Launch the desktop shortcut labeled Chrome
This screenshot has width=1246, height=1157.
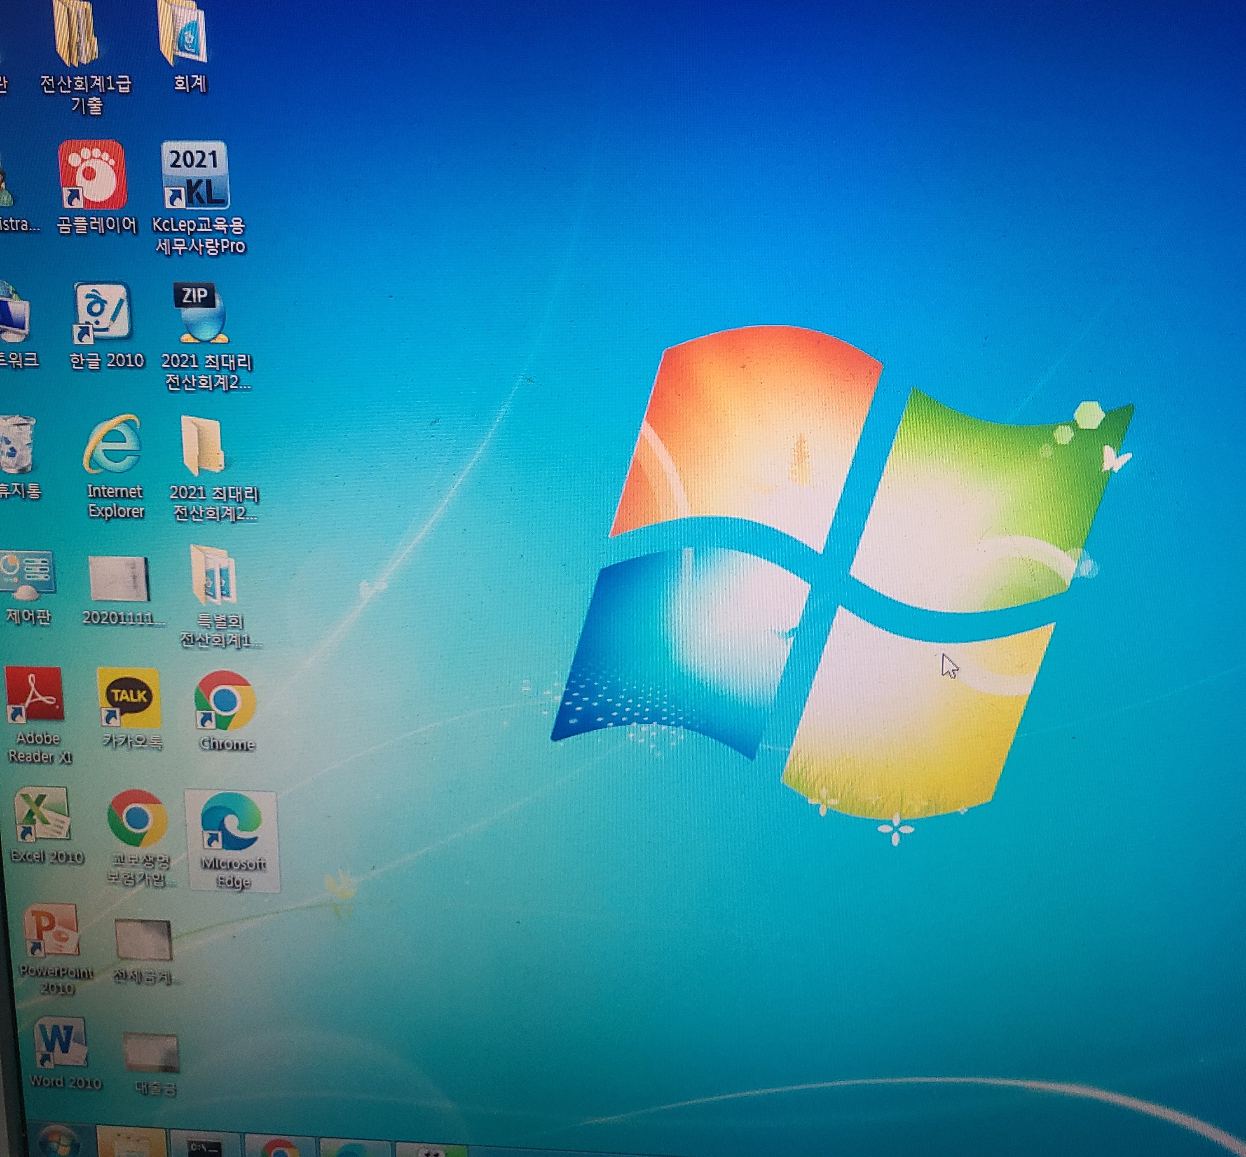tap(225, 711)
